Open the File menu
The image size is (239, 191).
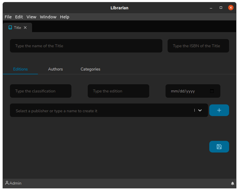[x=8, y=17]
